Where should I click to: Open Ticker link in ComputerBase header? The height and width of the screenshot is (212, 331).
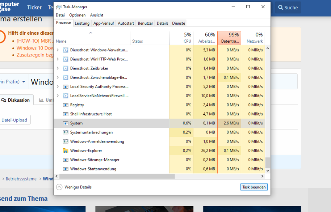point(34,7)
